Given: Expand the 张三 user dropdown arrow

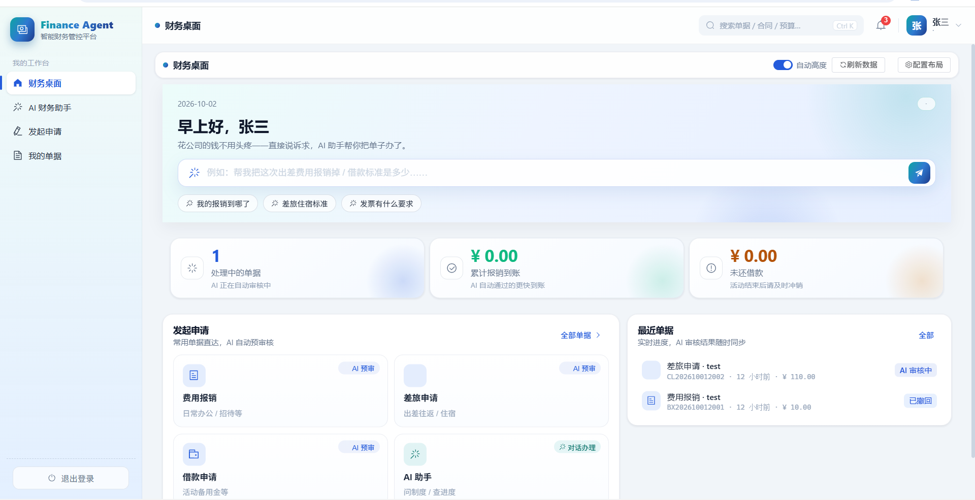Looking at the screenshot, I should click(x=958, y=25).
